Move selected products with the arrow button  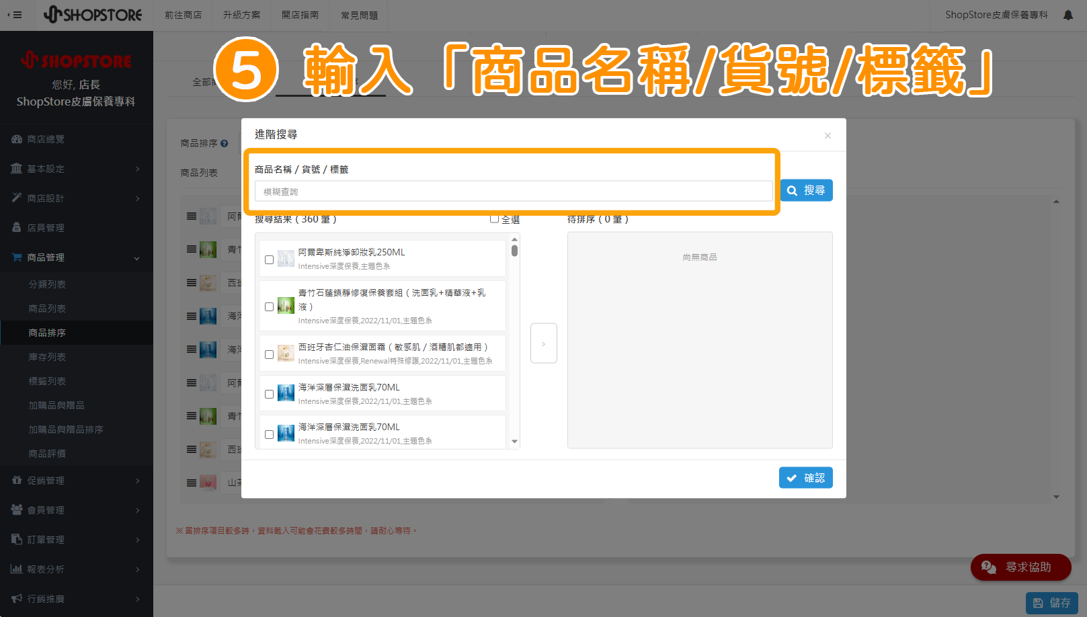(543, 343)
